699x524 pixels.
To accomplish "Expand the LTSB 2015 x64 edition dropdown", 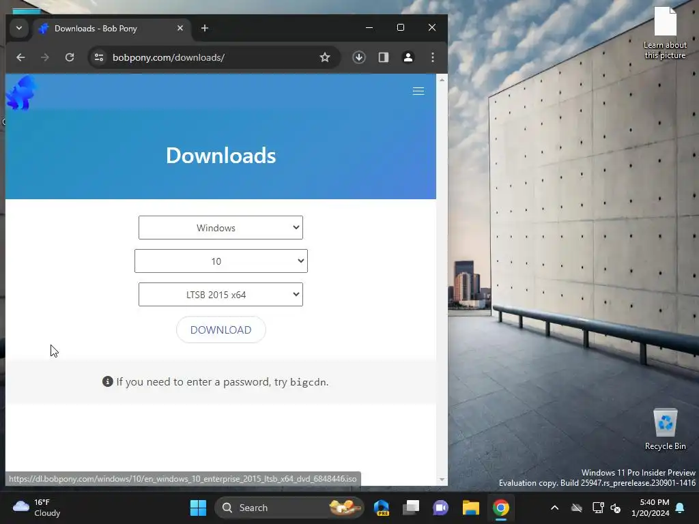I will point(220,295).
